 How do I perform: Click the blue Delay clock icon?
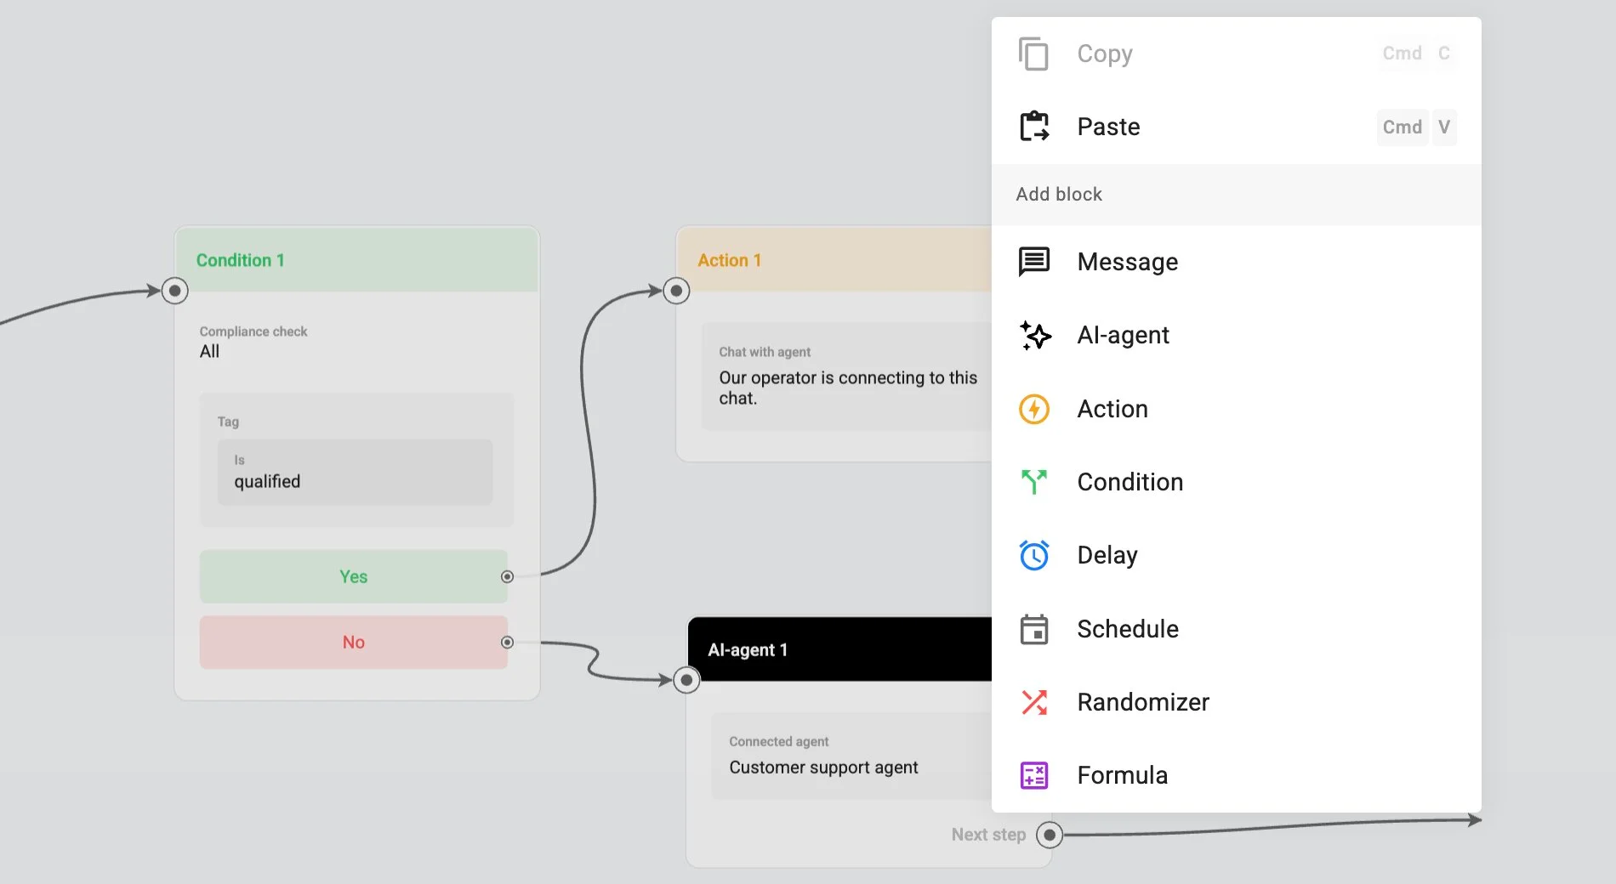coord(1034,555)
